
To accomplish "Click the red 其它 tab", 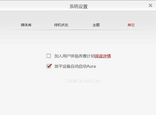I will [x=131, y=25].
